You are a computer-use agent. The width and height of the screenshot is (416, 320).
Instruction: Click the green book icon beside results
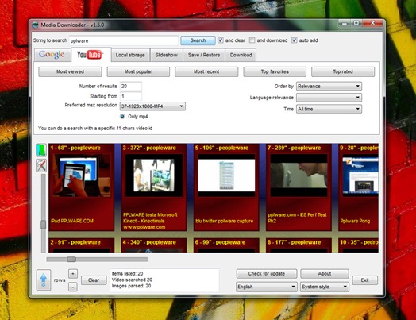tap(41, 150)
